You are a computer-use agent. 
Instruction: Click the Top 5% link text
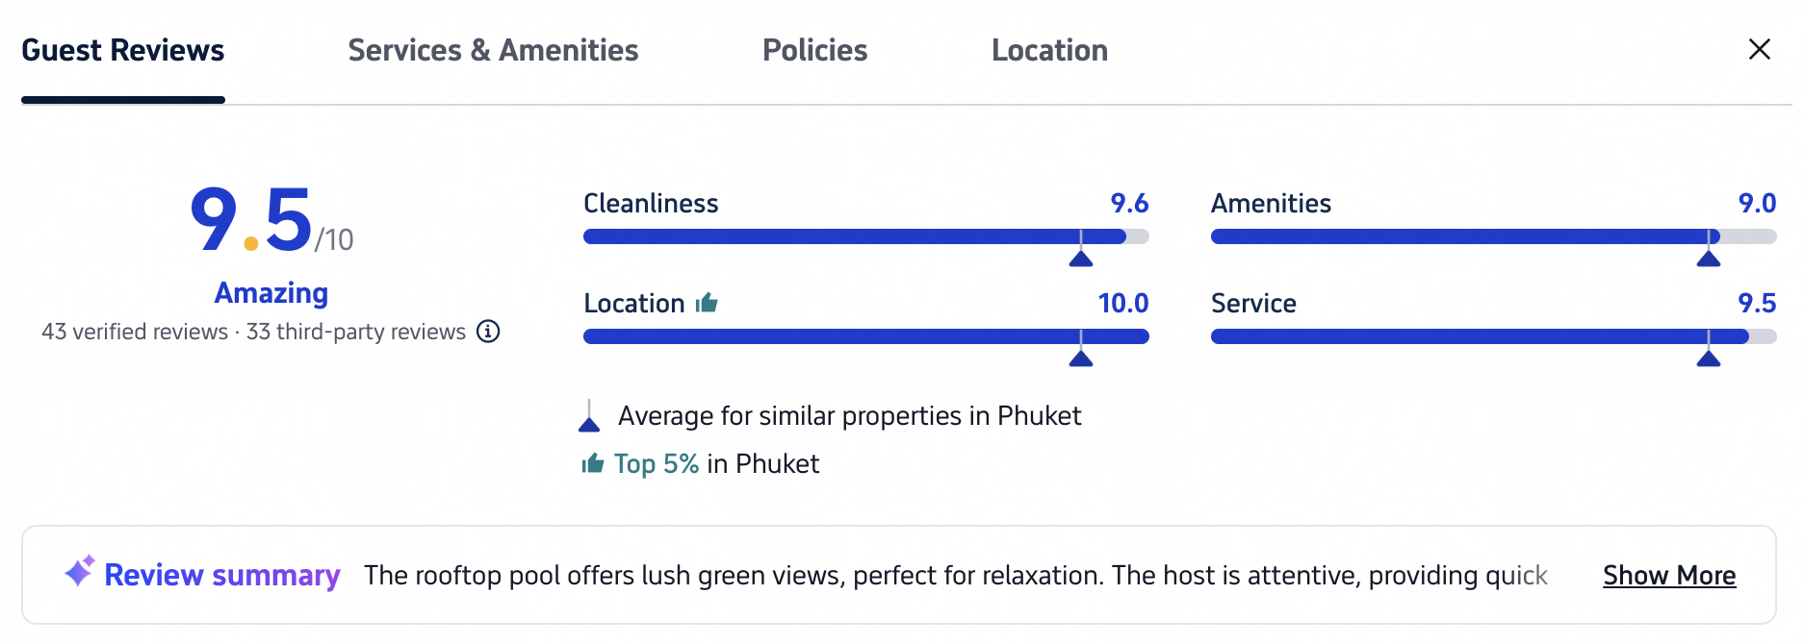click(657, 464)
